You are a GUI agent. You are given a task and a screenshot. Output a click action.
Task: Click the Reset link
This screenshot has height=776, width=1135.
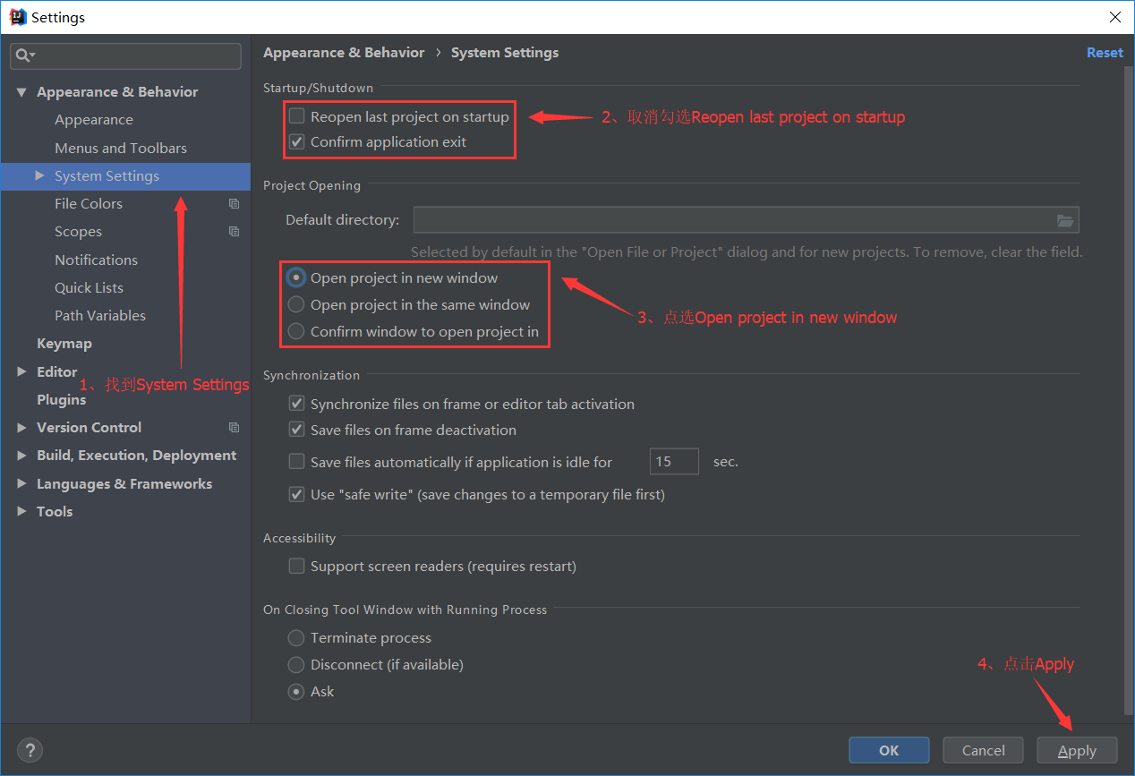pyautogui.click(x=1105, y=52)
